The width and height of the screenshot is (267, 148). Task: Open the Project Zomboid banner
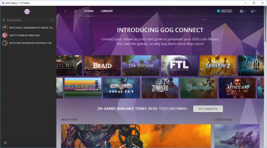160,88
